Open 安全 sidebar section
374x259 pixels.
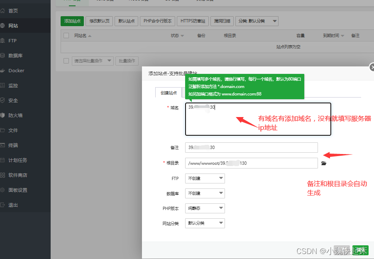click(25, 100)
